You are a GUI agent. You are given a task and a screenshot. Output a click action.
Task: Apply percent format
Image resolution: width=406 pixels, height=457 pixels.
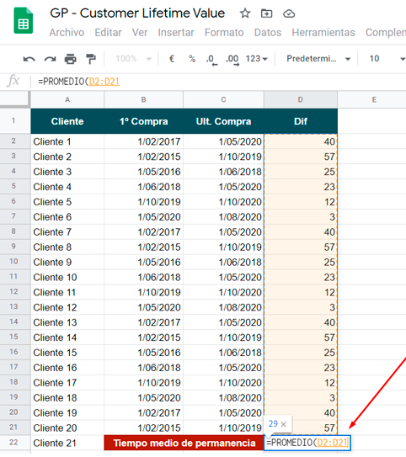coord(192,59)
